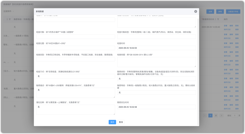
Task: Focus the 检查方式 input containing 无
Action: coord(76,76)
